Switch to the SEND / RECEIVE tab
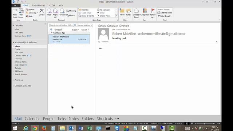This screenshot has width=233, height=131. pyautogui.click(x=38, y=5)
